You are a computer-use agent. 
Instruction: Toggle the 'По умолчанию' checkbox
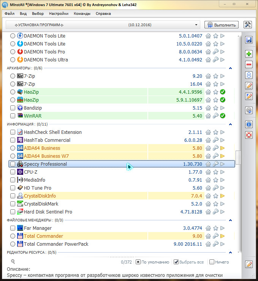(x=138, y=262)
